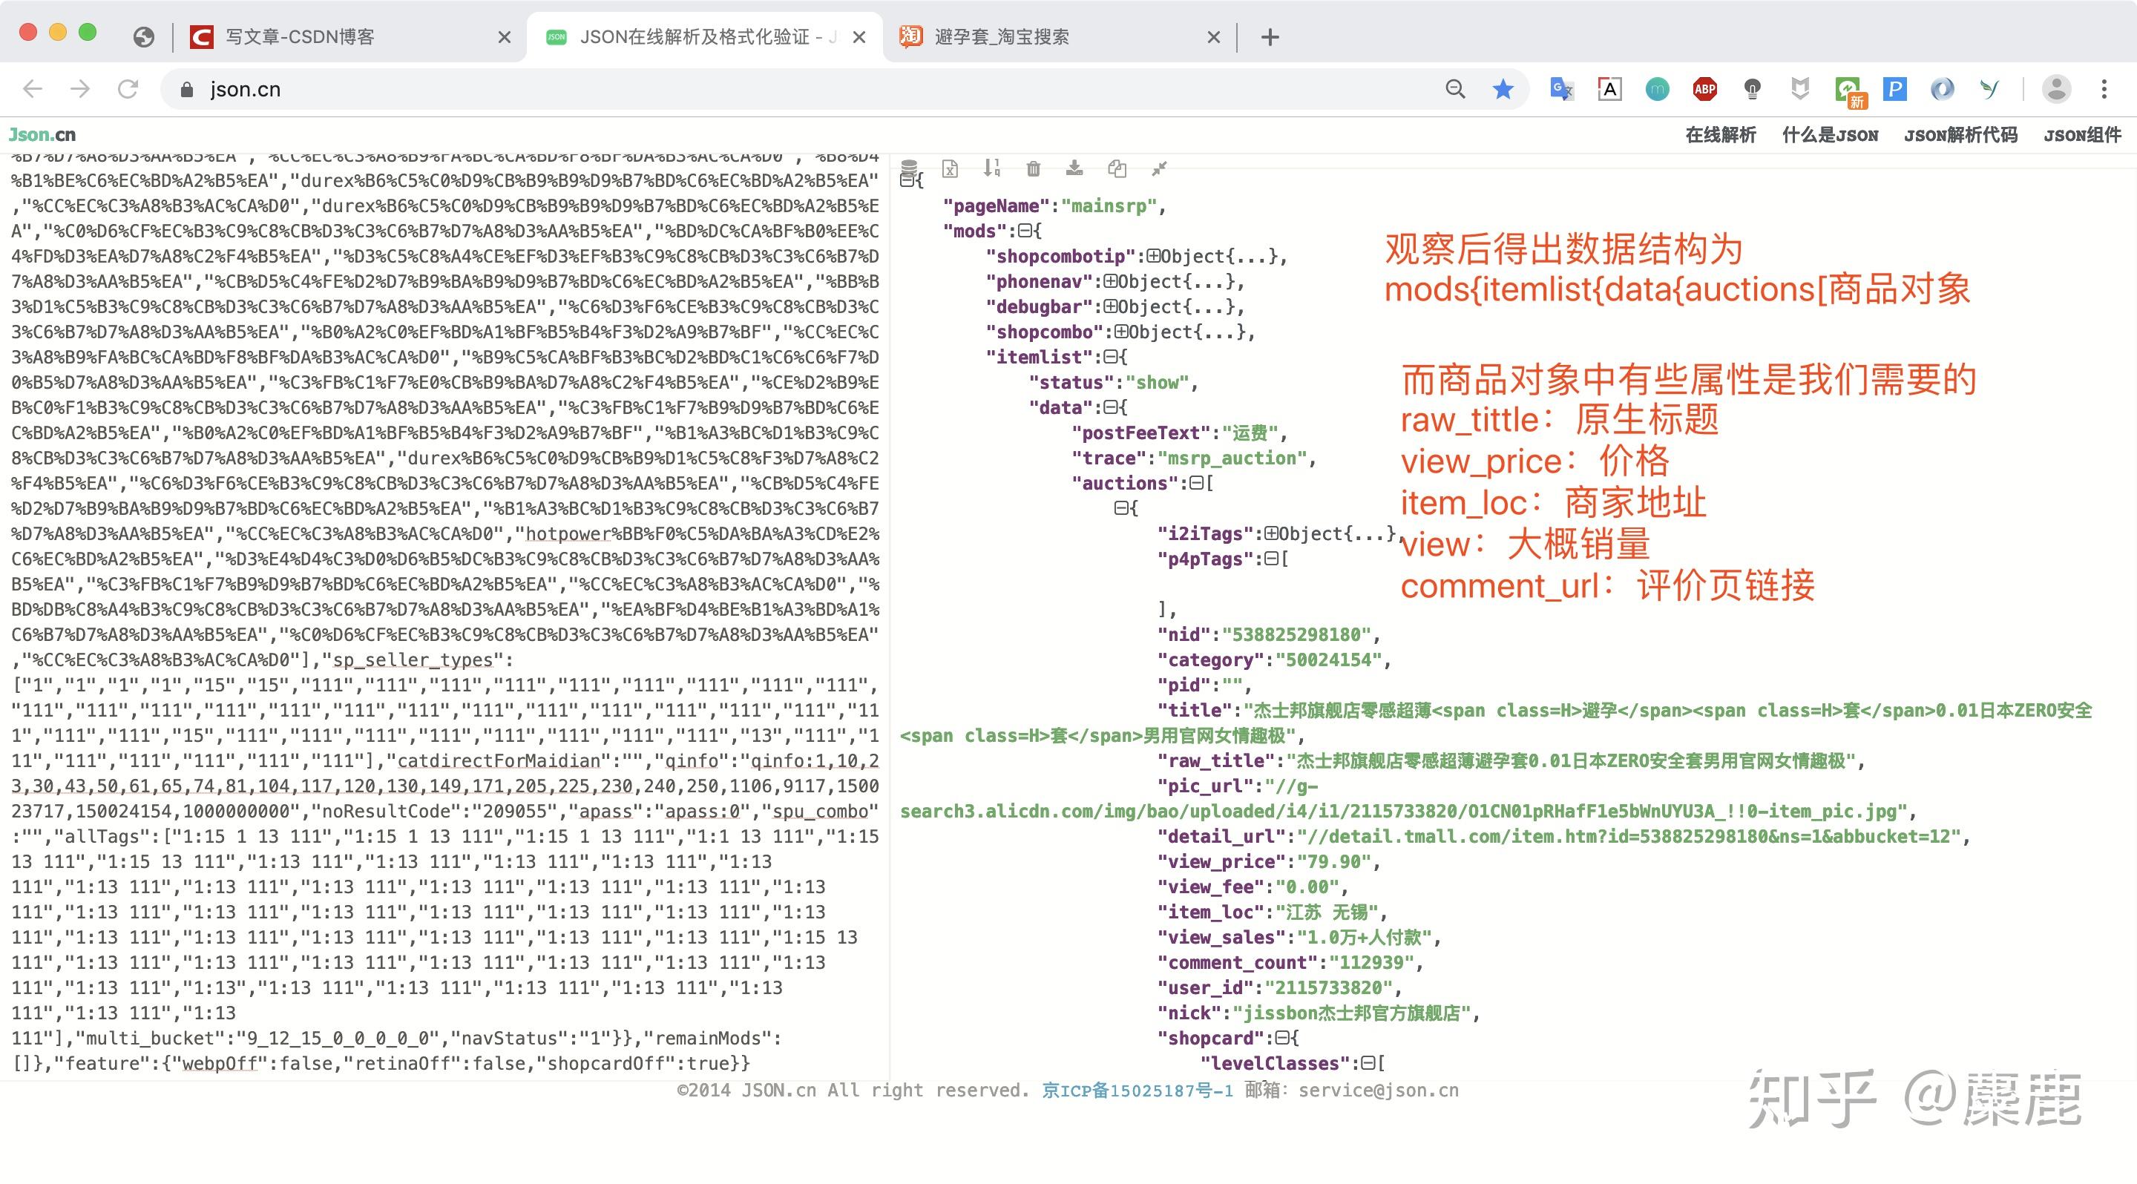Collapse the "itemlist" node
The width and height of the screenshot is (2137, 1184).
tap(1110, 357)
